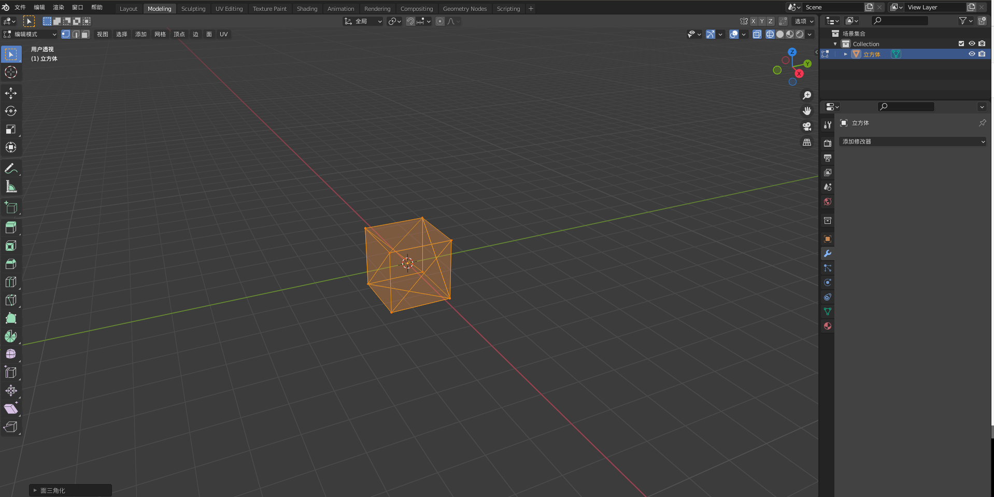The width and height of the screenshot is (994, 497).
Task: Select the Knife tool
Action: click(x=11, y=300)
